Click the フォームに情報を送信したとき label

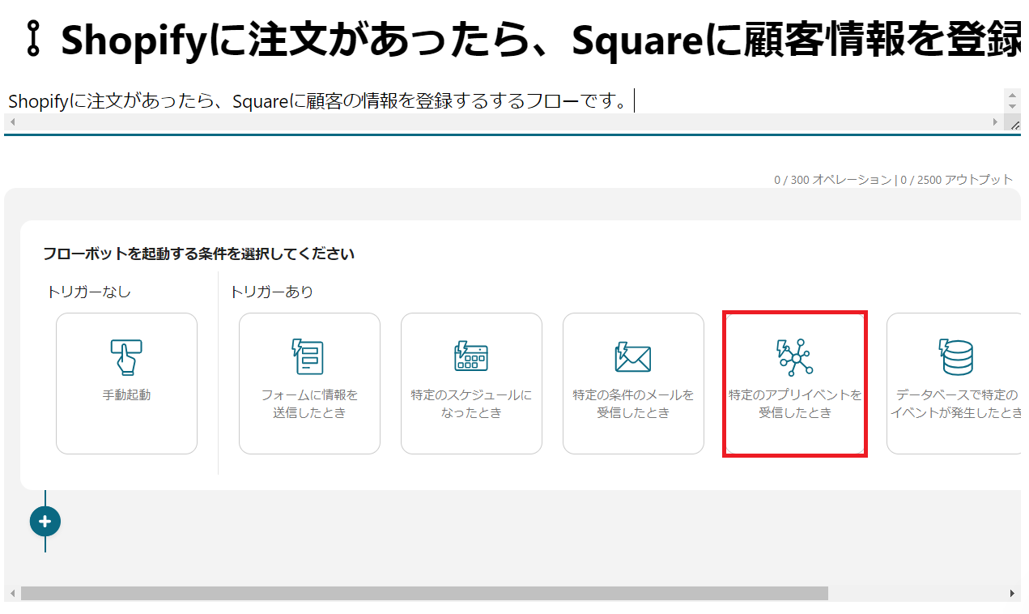tap(309, 404)
